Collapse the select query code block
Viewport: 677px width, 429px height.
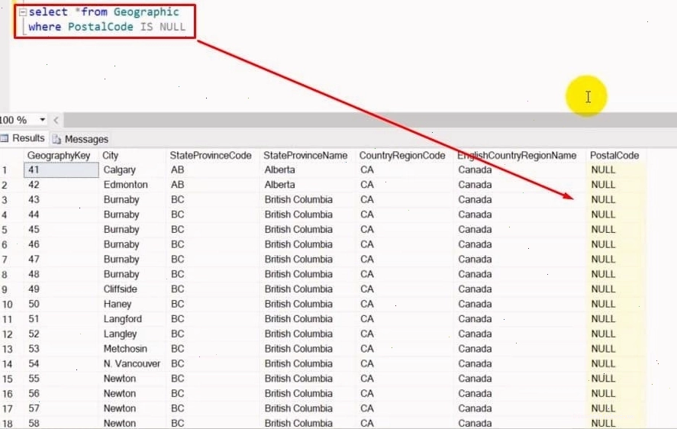[x=23, y=12]
